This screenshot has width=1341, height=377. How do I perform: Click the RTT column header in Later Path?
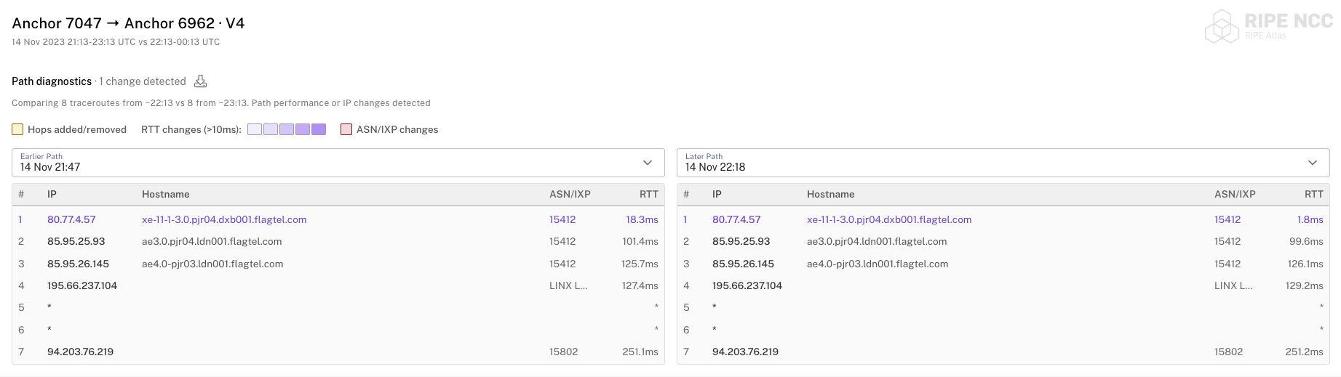(1313, 194)
